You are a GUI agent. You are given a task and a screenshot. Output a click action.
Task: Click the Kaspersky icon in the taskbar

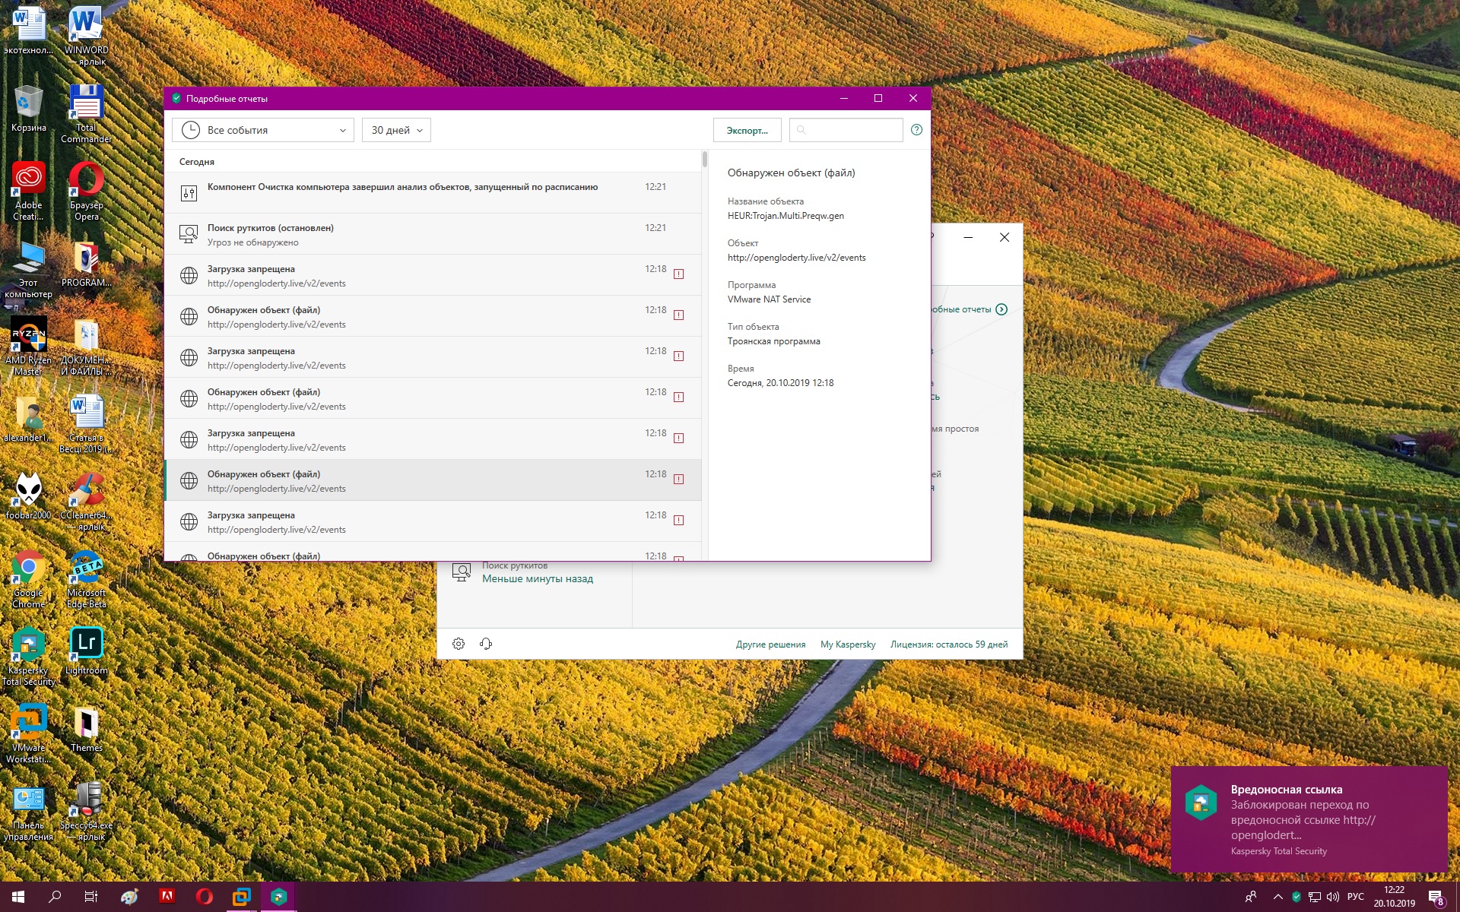point(278,897)
